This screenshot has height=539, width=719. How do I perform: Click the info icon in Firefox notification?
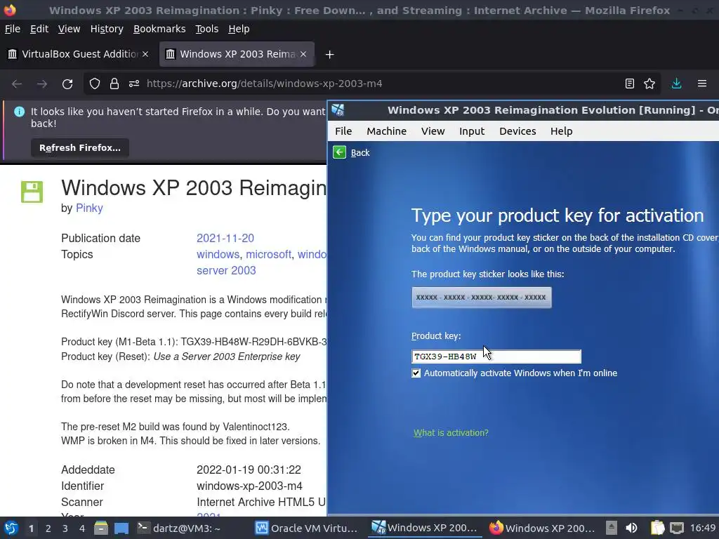pyautogui.click(x=19, y=112)
